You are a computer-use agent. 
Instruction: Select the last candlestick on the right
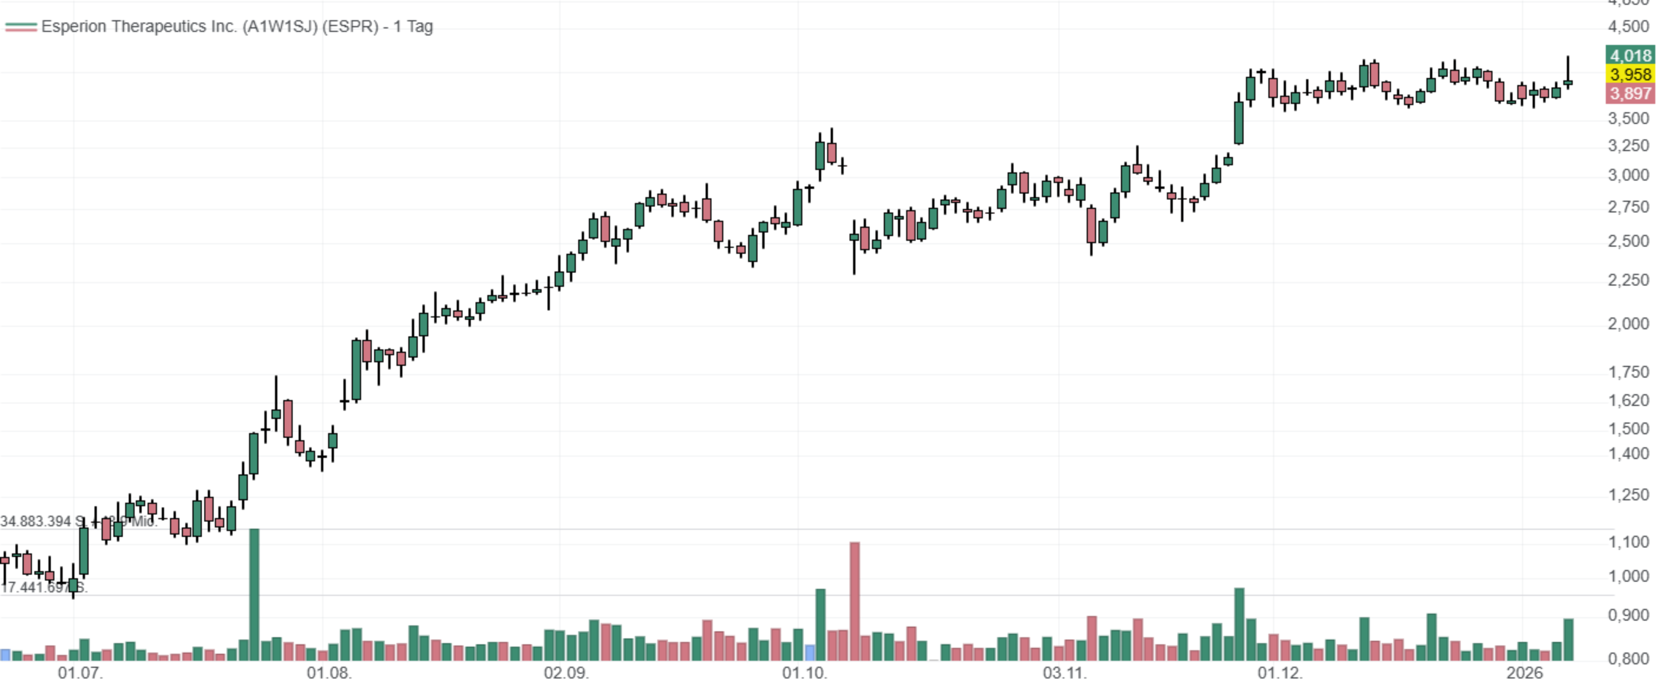tap(1568, 82)
